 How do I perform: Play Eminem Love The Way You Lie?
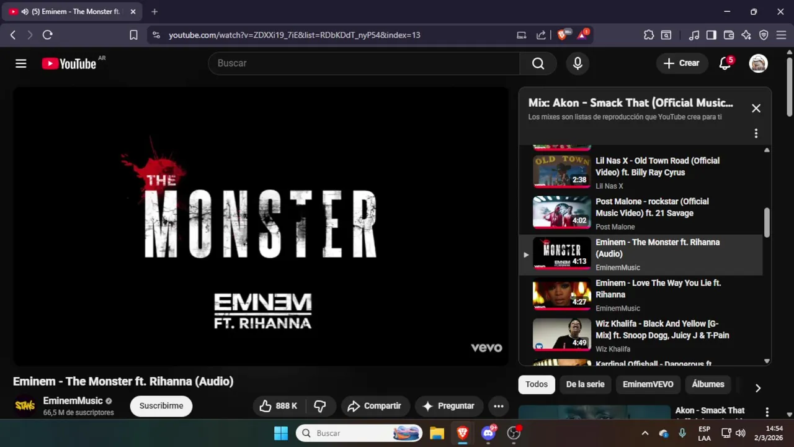[641, 295]
